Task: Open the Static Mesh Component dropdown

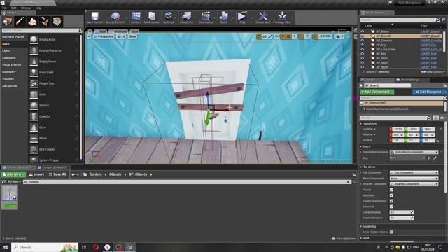Action: pos(414,153)
